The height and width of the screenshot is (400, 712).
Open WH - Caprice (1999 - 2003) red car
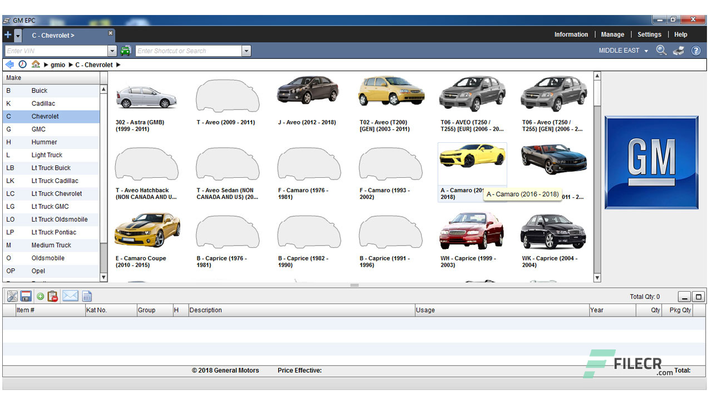point(471,231)
